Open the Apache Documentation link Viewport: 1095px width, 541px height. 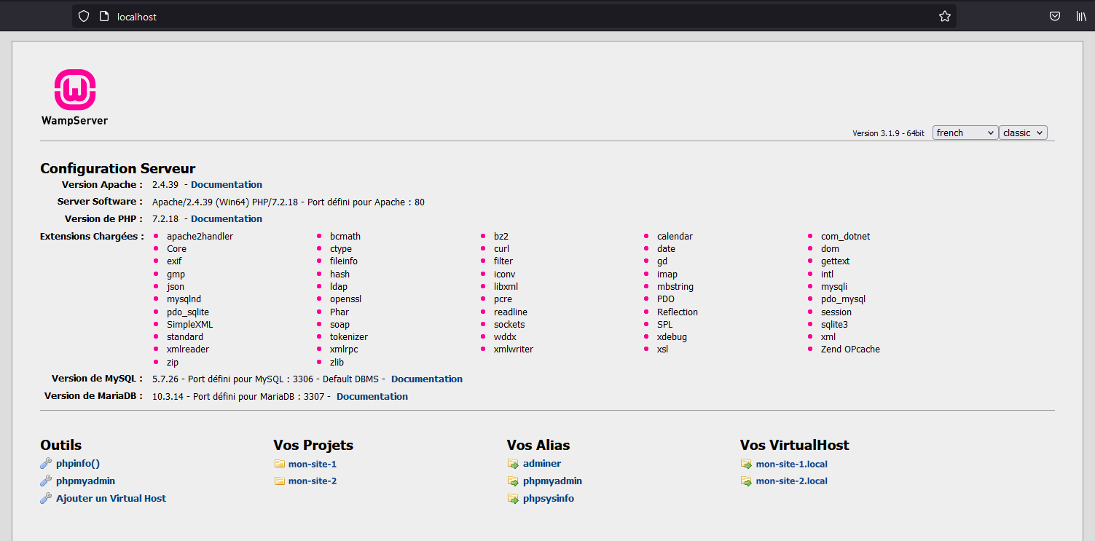pyautogui.click(x=227, y=185)
